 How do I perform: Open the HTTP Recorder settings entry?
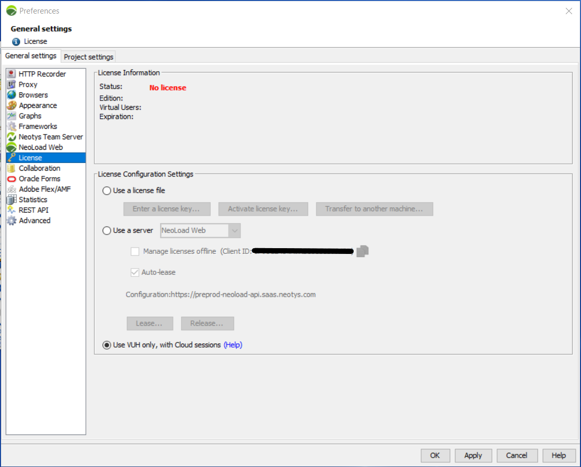(x=46, y=74)
